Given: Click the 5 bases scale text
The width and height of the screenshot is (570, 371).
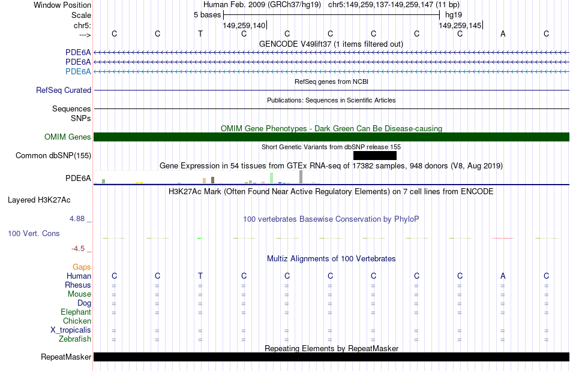Looking at the screenshot, I should 207,15.
